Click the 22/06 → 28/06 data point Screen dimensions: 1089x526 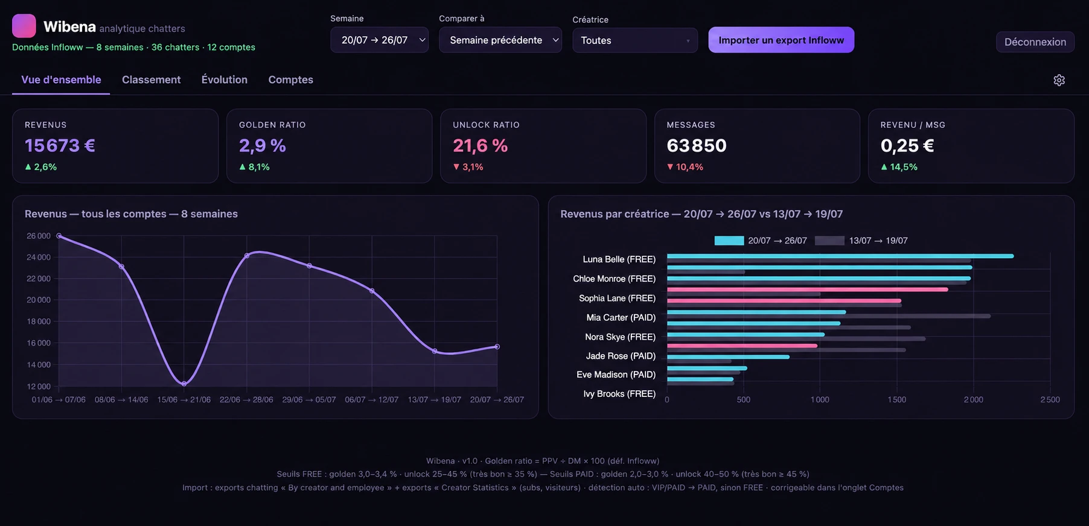click(247, 256)
